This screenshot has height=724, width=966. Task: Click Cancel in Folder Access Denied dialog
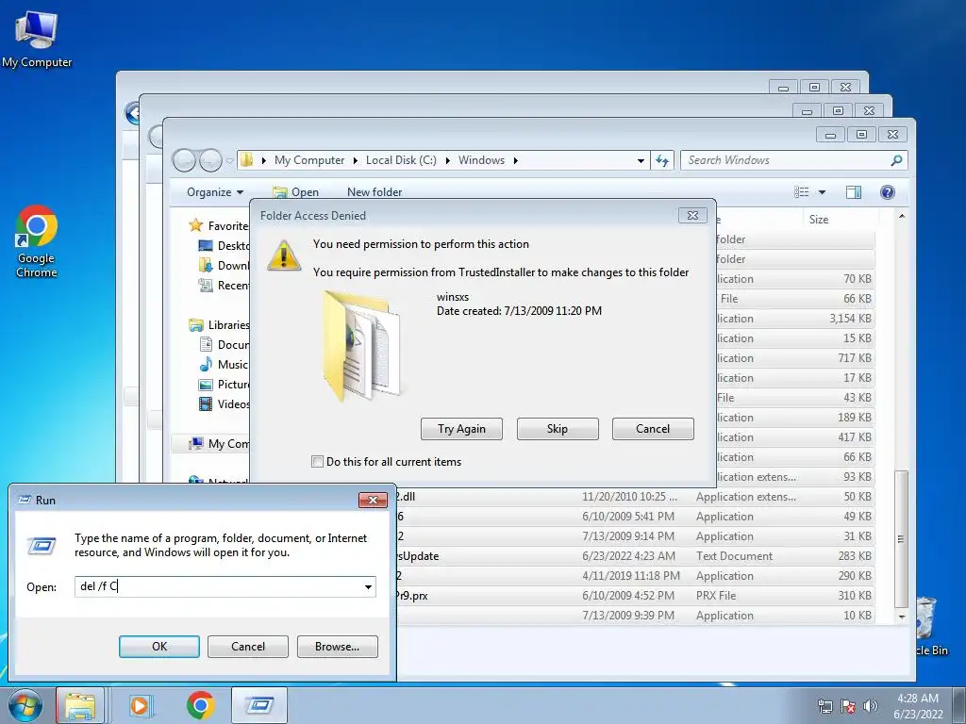[x=653, y=429]
